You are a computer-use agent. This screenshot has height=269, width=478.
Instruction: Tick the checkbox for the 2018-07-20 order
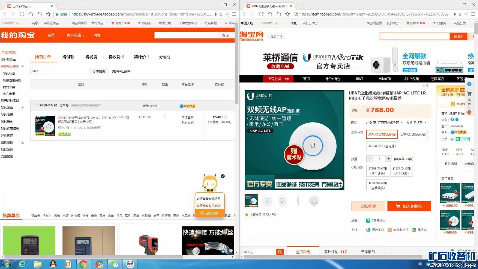37,105
